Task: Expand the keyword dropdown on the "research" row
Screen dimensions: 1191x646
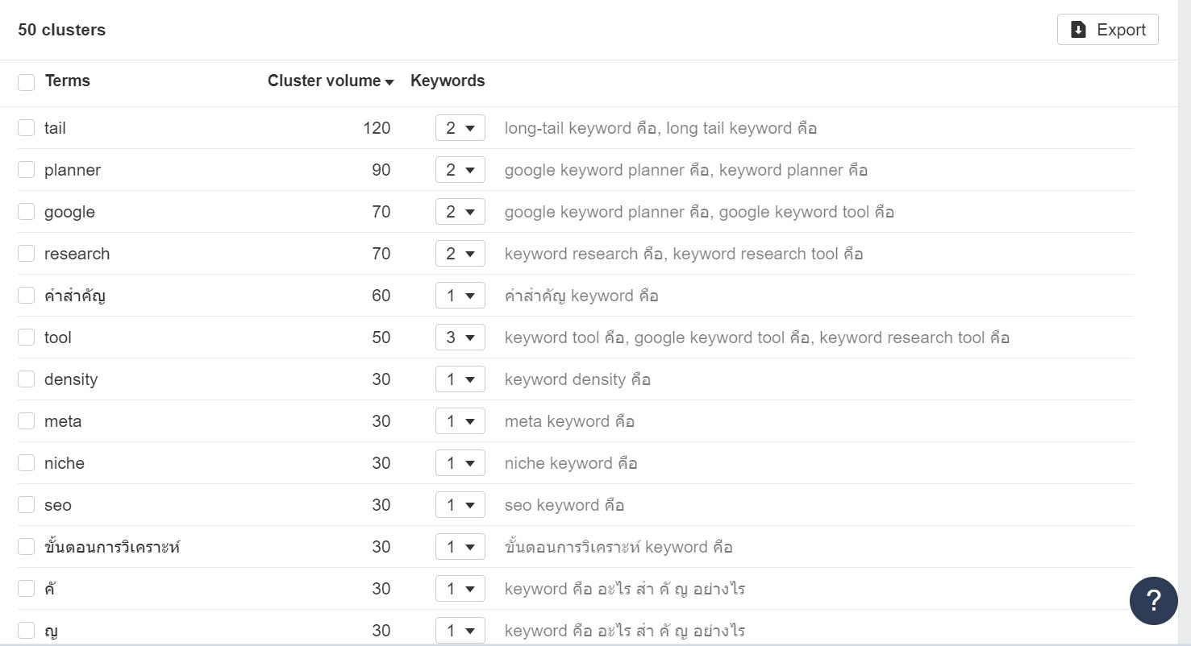Action: pos(460,253)
